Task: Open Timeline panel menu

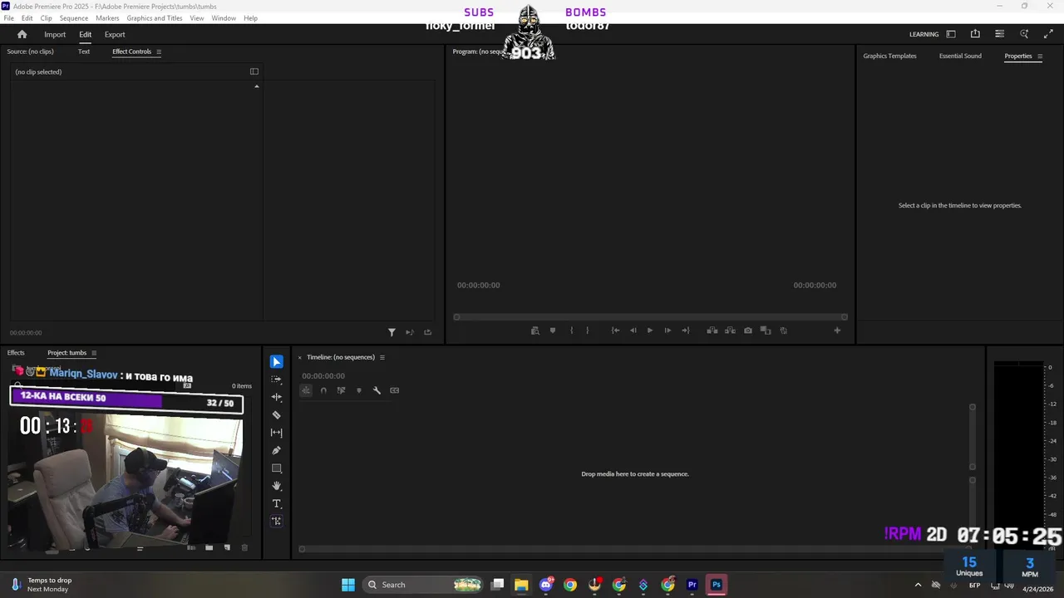Action: point(382,357)
